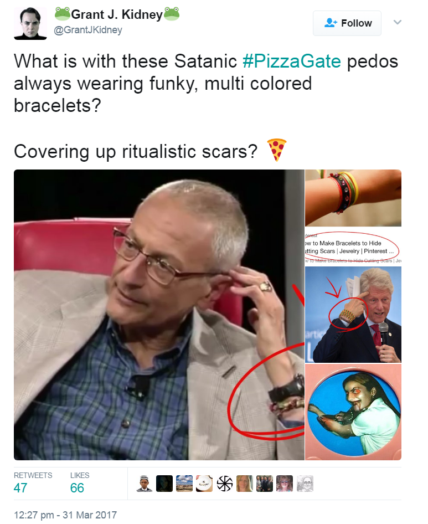Click the Follow button
The height and width of the screenshot is (524, 428).
[x=347, y=23]
